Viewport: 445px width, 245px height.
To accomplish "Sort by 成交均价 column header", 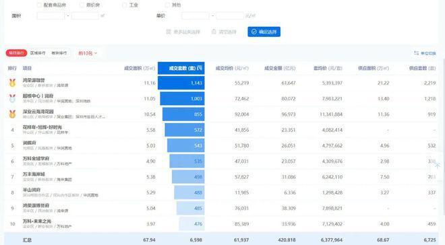I will point(232,68).
